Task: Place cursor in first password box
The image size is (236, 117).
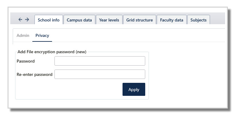Action: 100,61
